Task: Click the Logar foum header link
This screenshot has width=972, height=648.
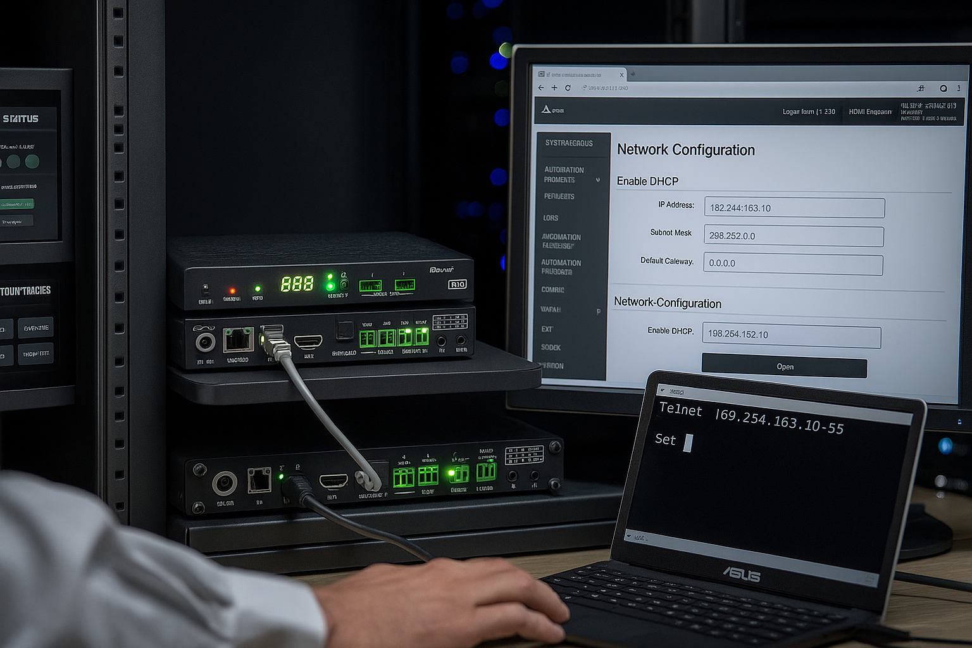Action: pos(808,112)
